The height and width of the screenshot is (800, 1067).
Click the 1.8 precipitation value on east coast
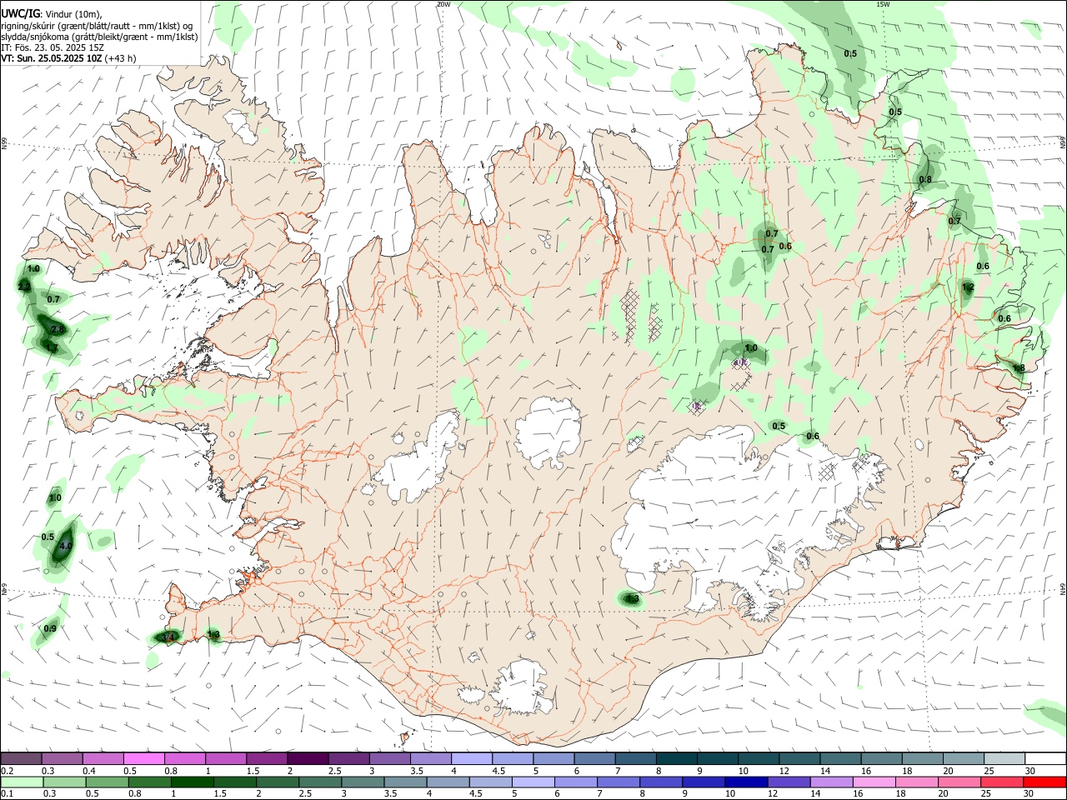coord(1019,368)
